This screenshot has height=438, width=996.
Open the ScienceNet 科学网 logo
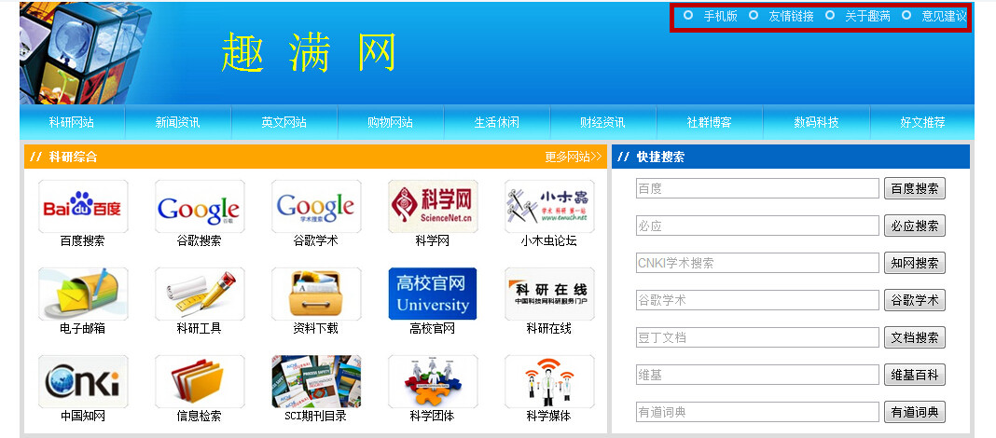[x=433, y=206]
